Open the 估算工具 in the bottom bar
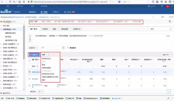 pyautogui.click(x=70, y=98)
